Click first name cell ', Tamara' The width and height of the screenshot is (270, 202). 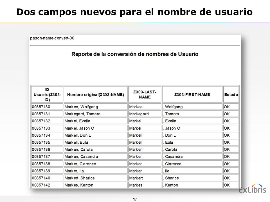point(192,114)
